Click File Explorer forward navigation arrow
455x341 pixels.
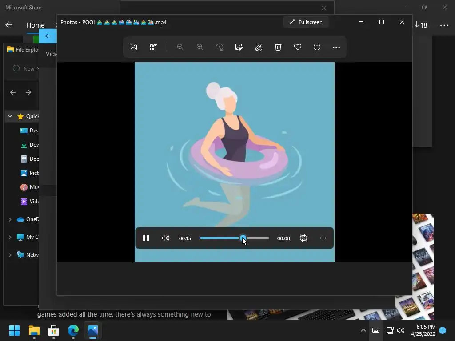point(28,92)
